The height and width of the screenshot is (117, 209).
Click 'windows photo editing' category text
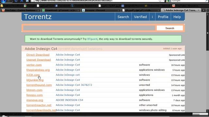(x=153, y=110)
